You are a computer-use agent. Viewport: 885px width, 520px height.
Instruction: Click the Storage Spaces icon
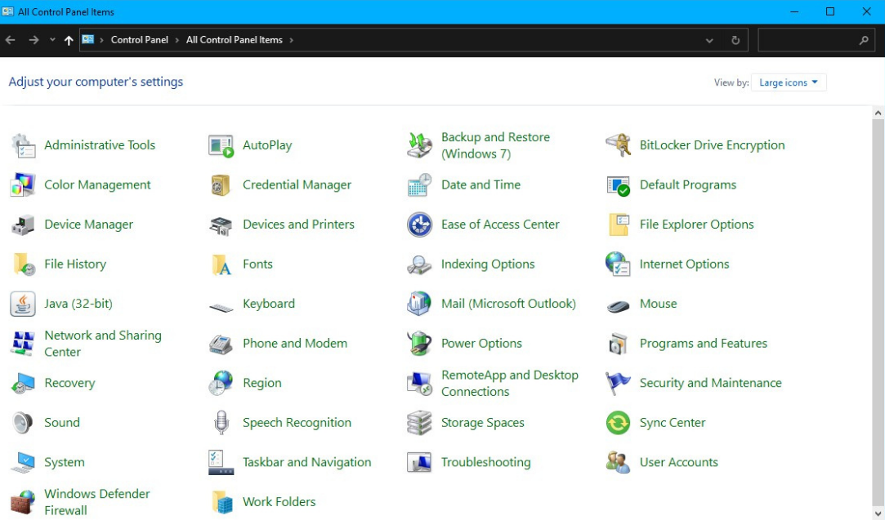[x=419, y=422]
